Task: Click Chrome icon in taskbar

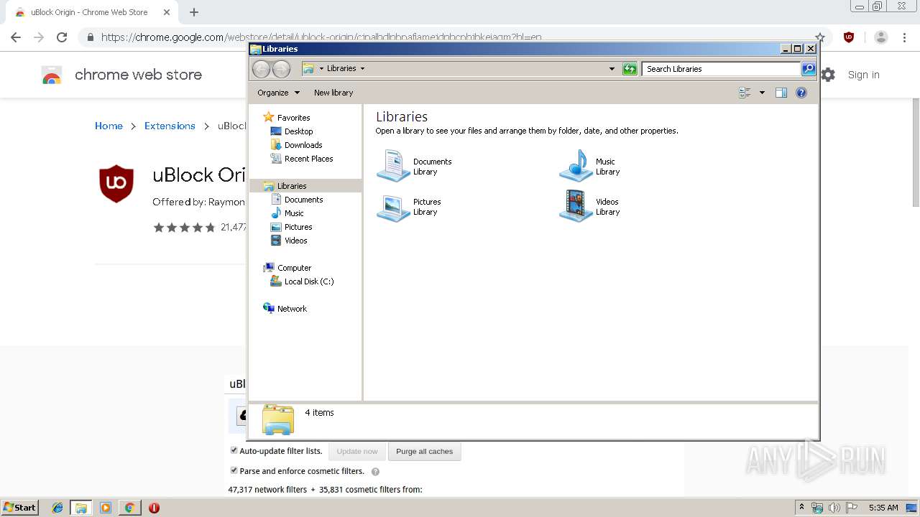Action: coord(129,508)
